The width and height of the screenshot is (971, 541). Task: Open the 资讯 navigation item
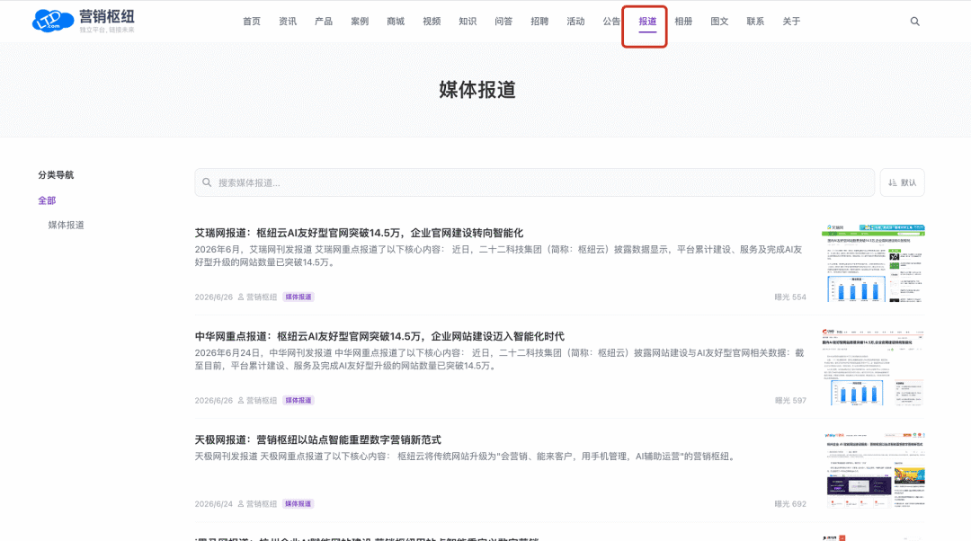coord(288,21)
